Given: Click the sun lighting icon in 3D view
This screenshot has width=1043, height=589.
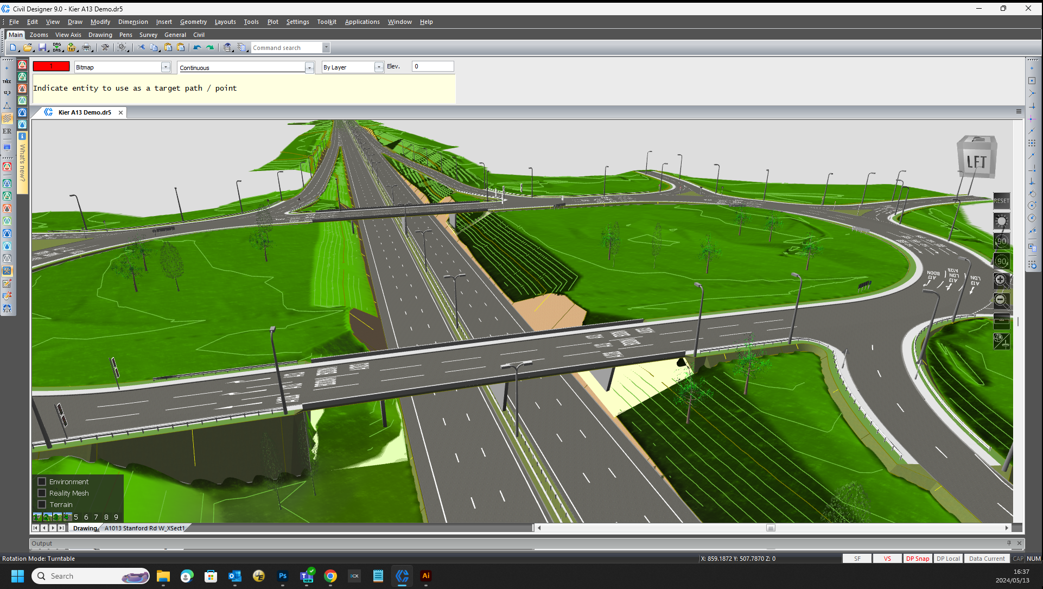Looking at the screenshot, I should click(x=1001, y=221).
